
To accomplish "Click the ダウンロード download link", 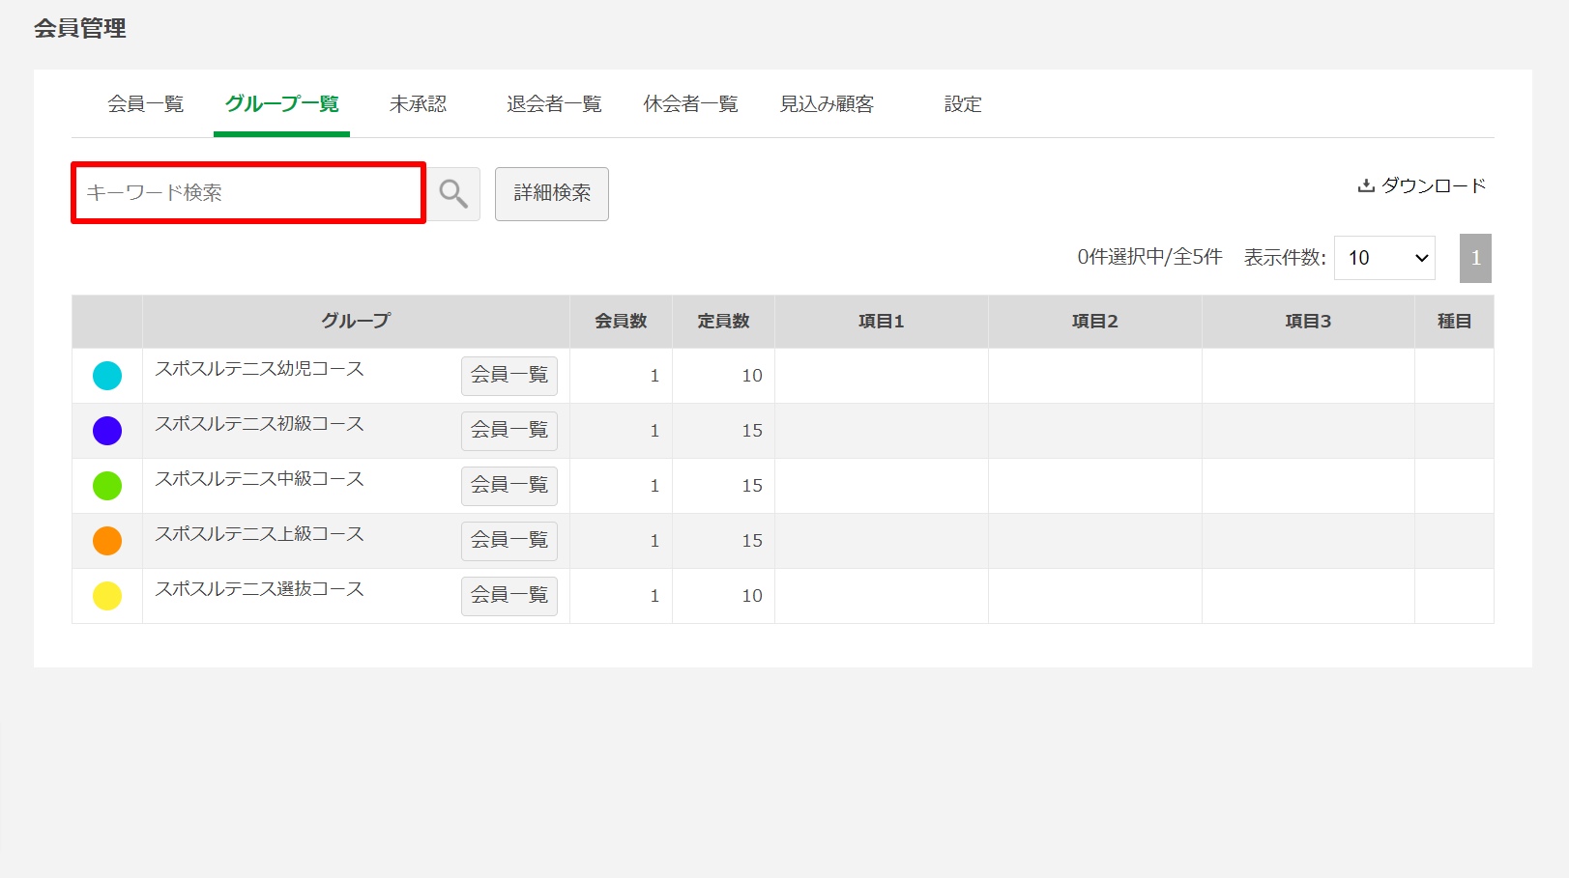I will click(1422, 185).
